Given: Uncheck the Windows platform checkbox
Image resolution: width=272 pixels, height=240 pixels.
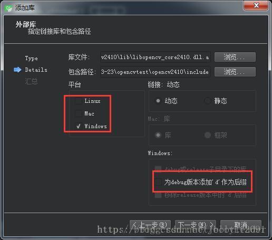Looking at the screenshot, I should click(x=79, y=126).
